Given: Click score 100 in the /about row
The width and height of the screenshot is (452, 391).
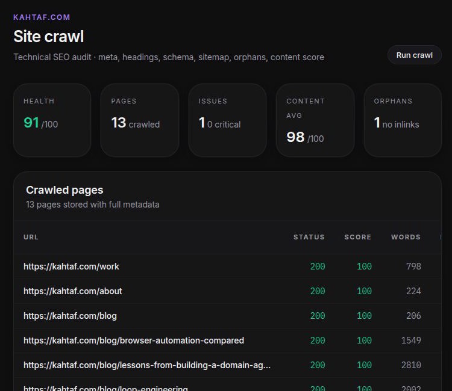Looking at the screenshot, I should 365,291.
